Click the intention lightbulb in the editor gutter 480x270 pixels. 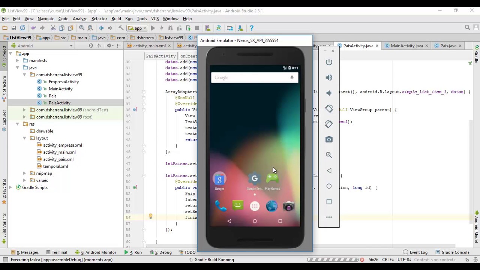click(150, 216)
